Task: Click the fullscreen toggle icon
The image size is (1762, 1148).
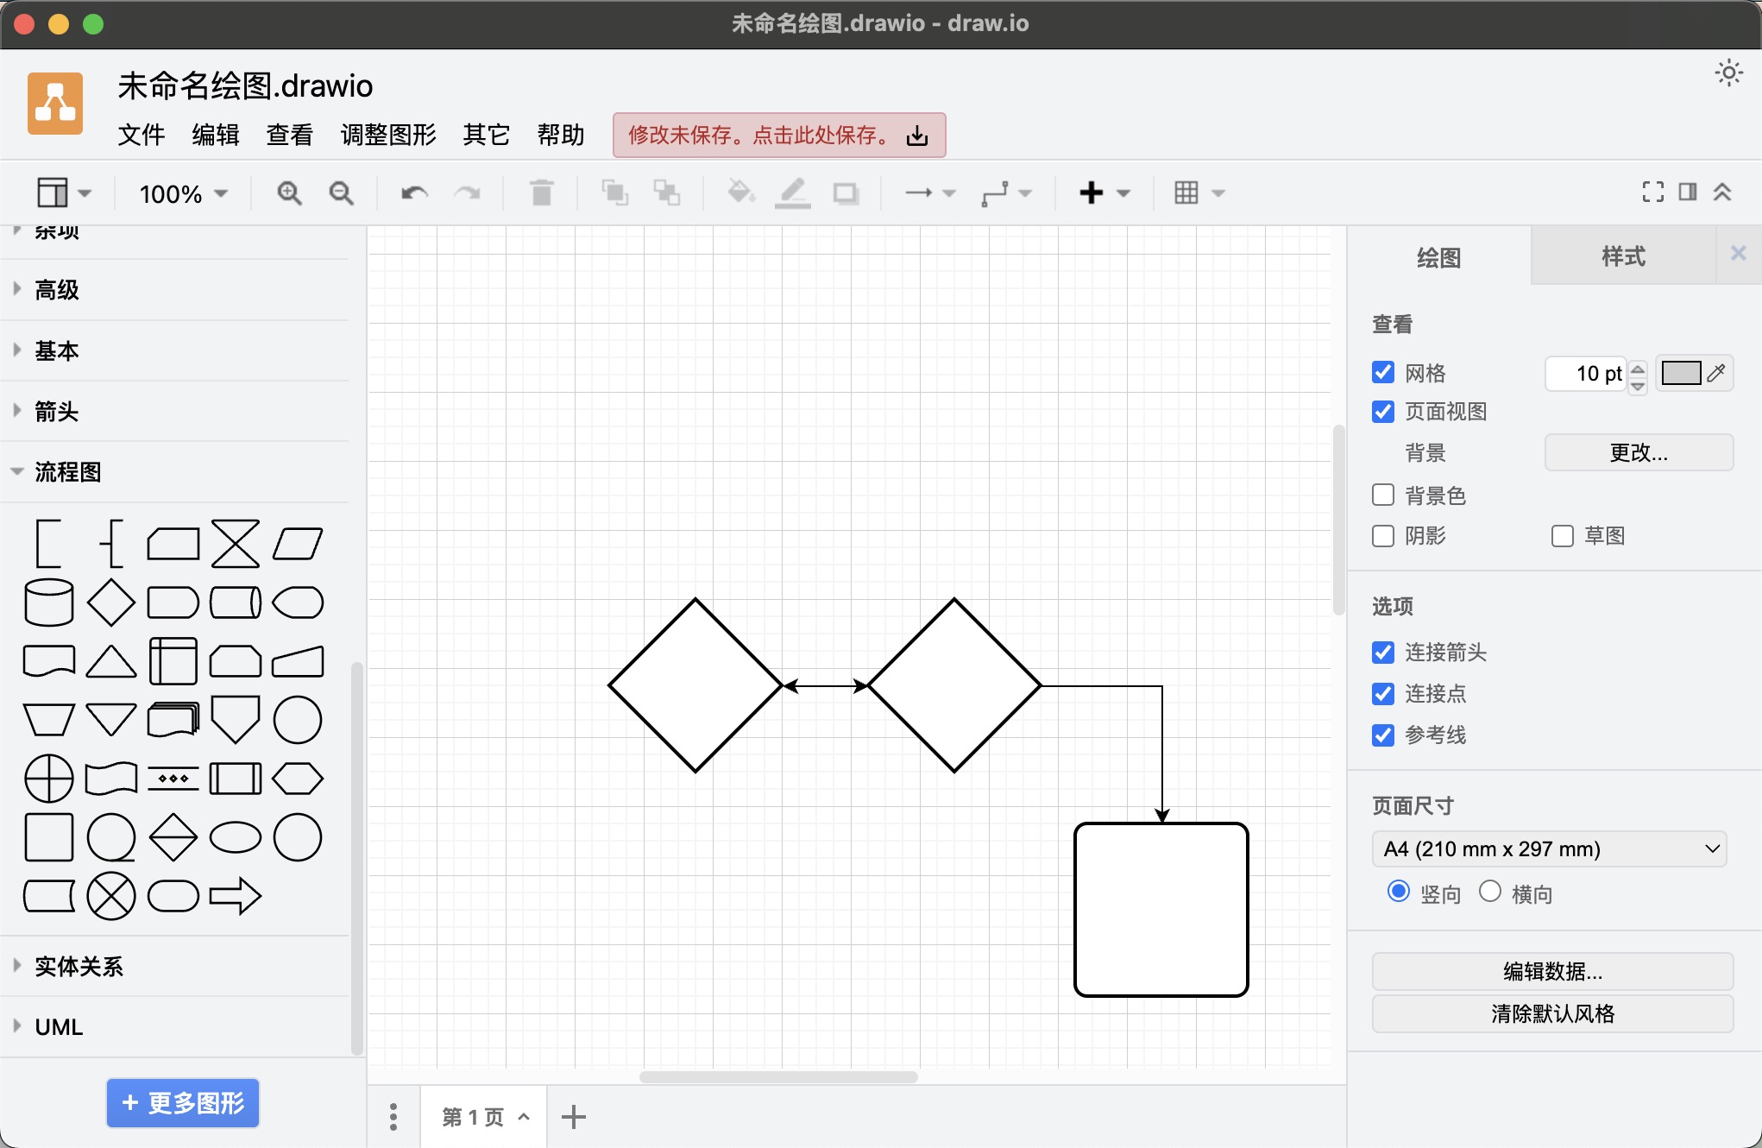Action: point(1652,192)
